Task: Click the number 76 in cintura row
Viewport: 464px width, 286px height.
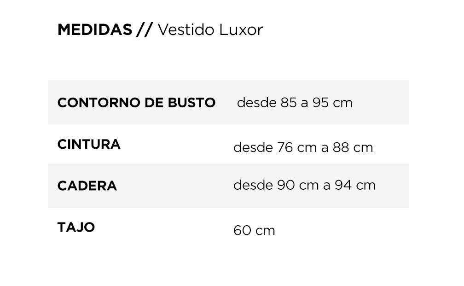Action: [285, 147]
